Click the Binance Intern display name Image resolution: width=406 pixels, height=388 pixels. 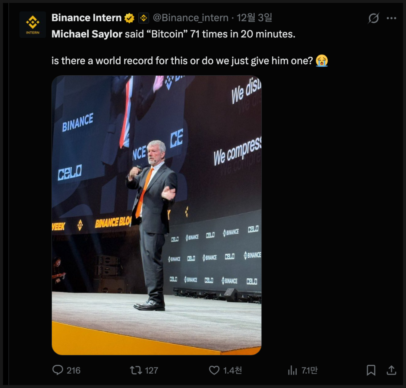point(87,18)
